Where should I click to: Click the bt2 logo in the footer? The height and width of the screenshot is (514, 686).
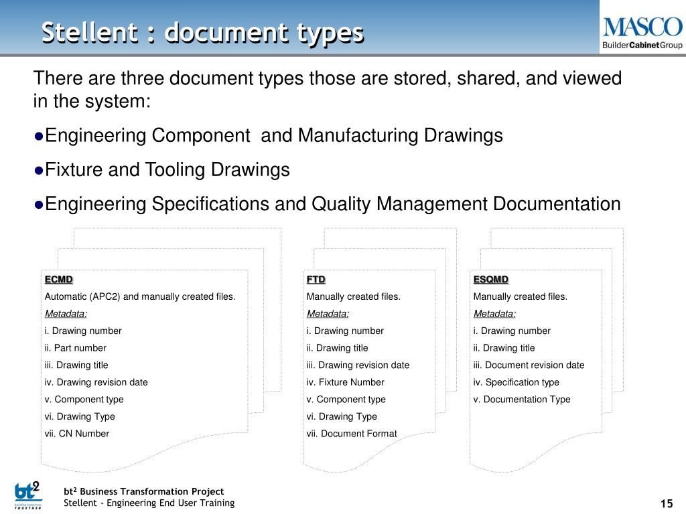28,495
